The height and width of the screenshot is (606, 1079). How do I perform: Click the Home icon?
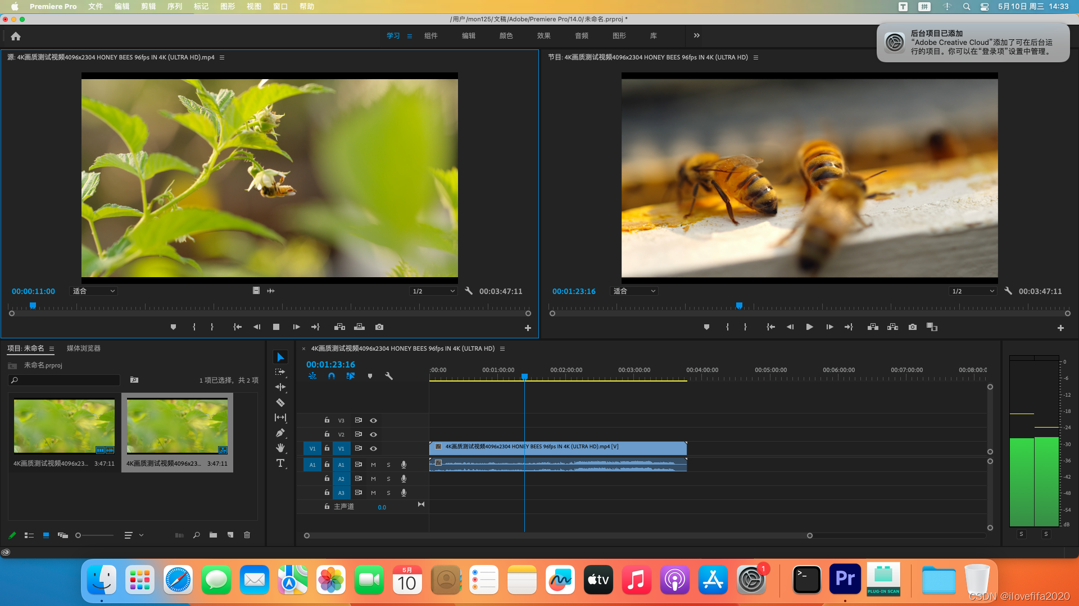tap(16, 36)
